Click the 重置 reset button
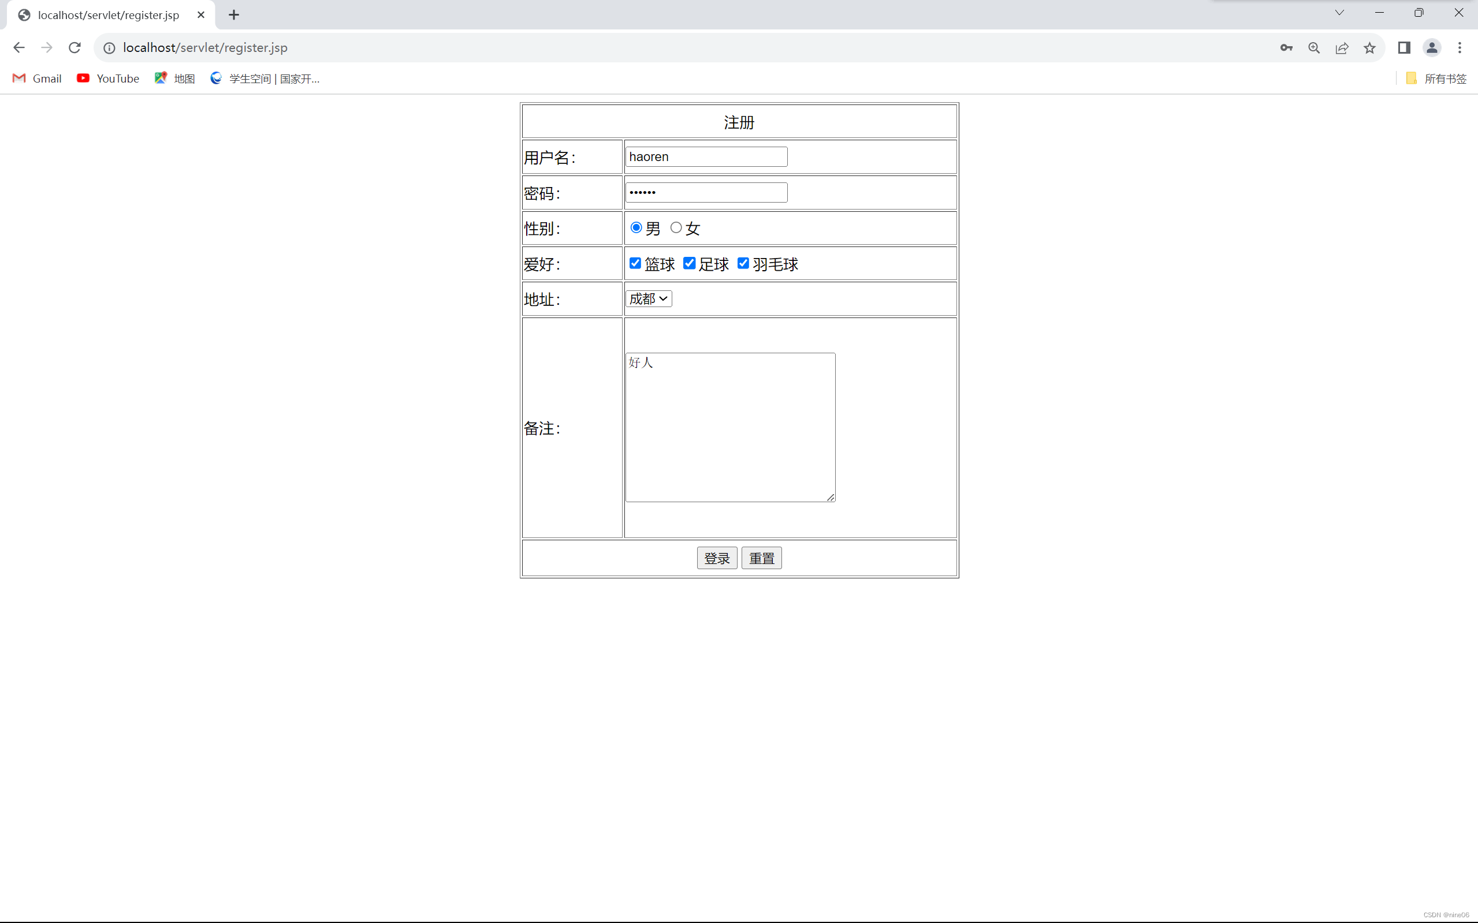This screenshot has height=923, width=1478. tap(761, 558)
